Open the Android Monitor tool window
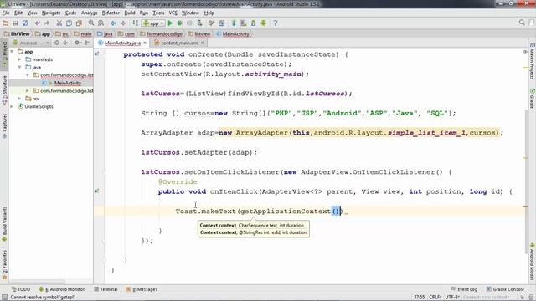 coord(61,289)
